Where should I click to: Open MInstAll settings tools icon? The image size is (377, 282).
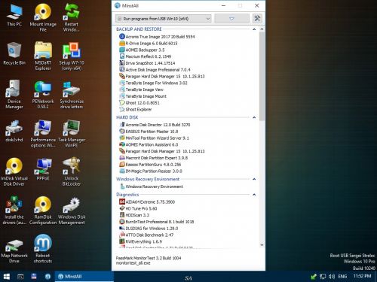click(257, 18)
